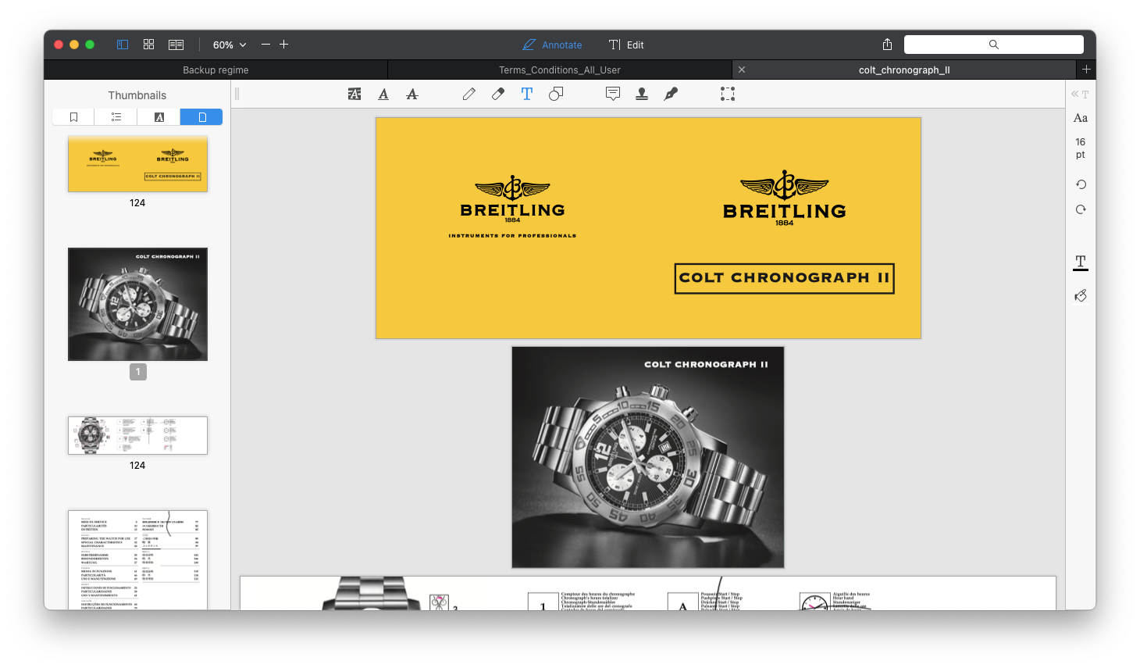Toggle the left sidebar panel
The width and height of the screenshot is (1140, 668).
[x=123, y=45]
